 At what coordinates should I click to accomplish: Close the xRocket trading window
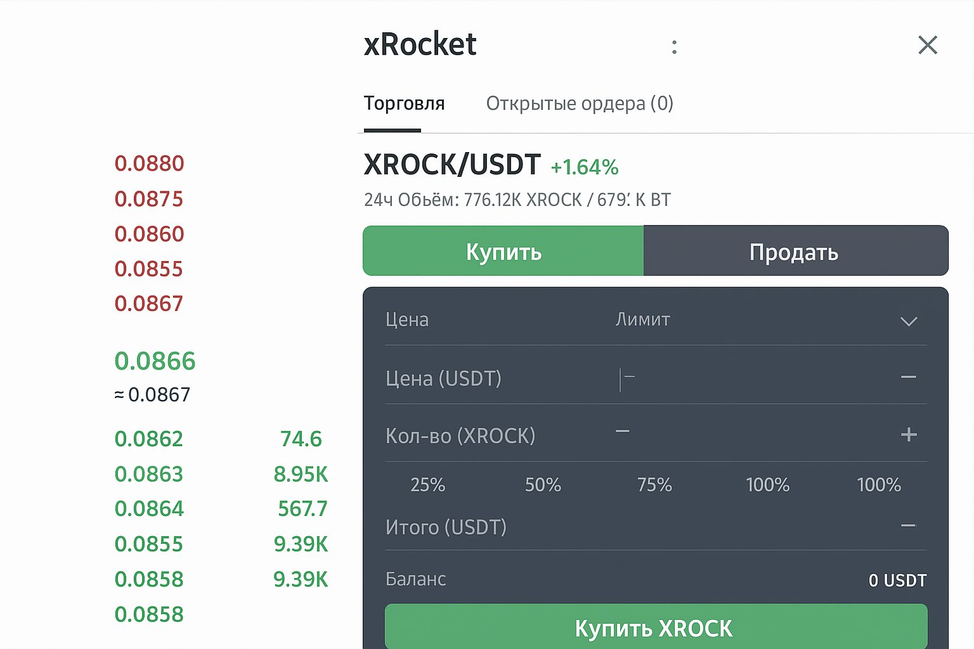point(927,45)
